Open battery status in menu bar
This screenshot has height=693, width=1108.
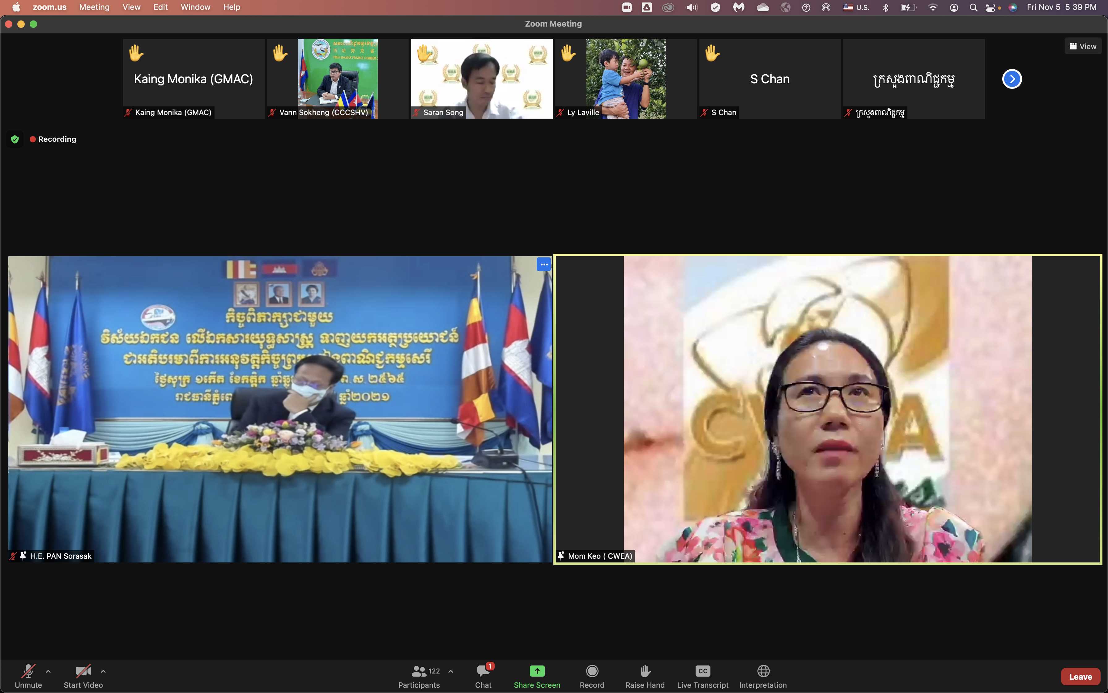coord(908,7)
